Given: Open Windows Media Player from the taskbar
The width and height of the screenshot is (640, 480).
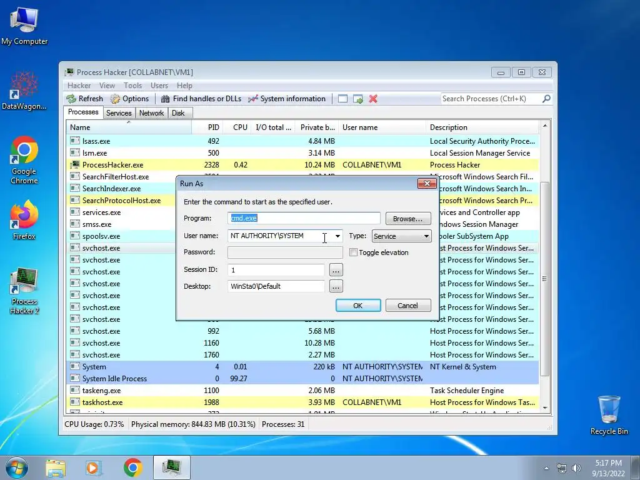Looking at the screenshot, I should pyautogui.click(x=94, y=467).
